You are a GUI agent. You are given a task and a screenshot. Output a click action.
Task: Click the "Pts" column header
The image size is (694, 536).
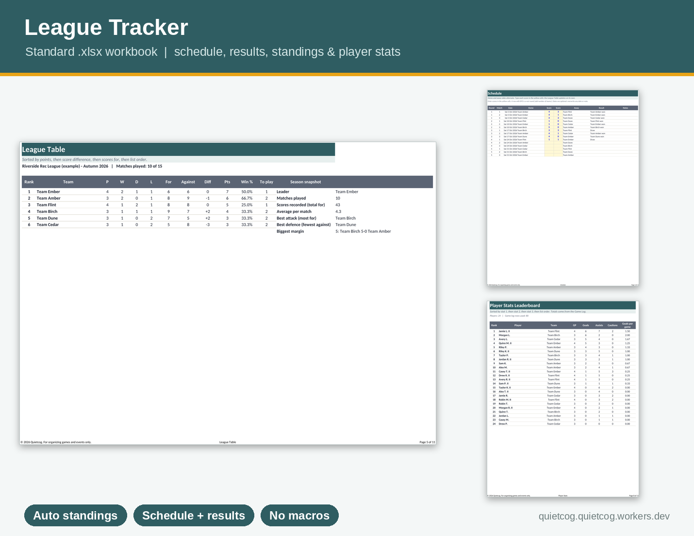(x=227, y=182)
